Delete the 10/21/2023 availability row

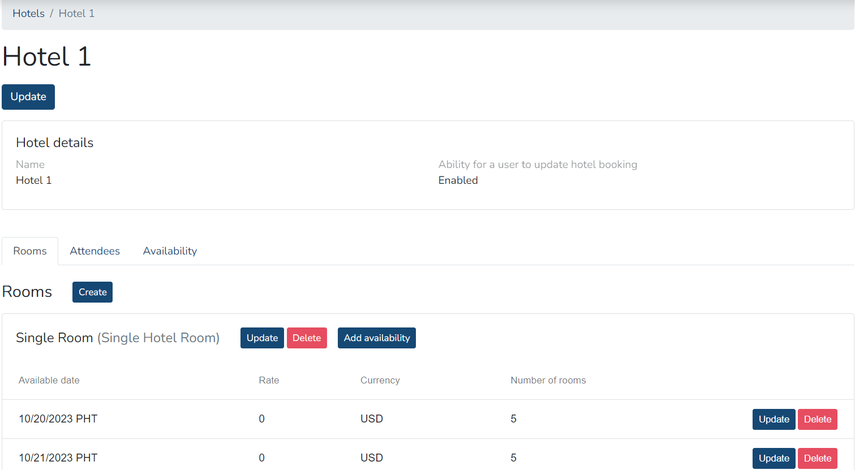pos(817,458)
